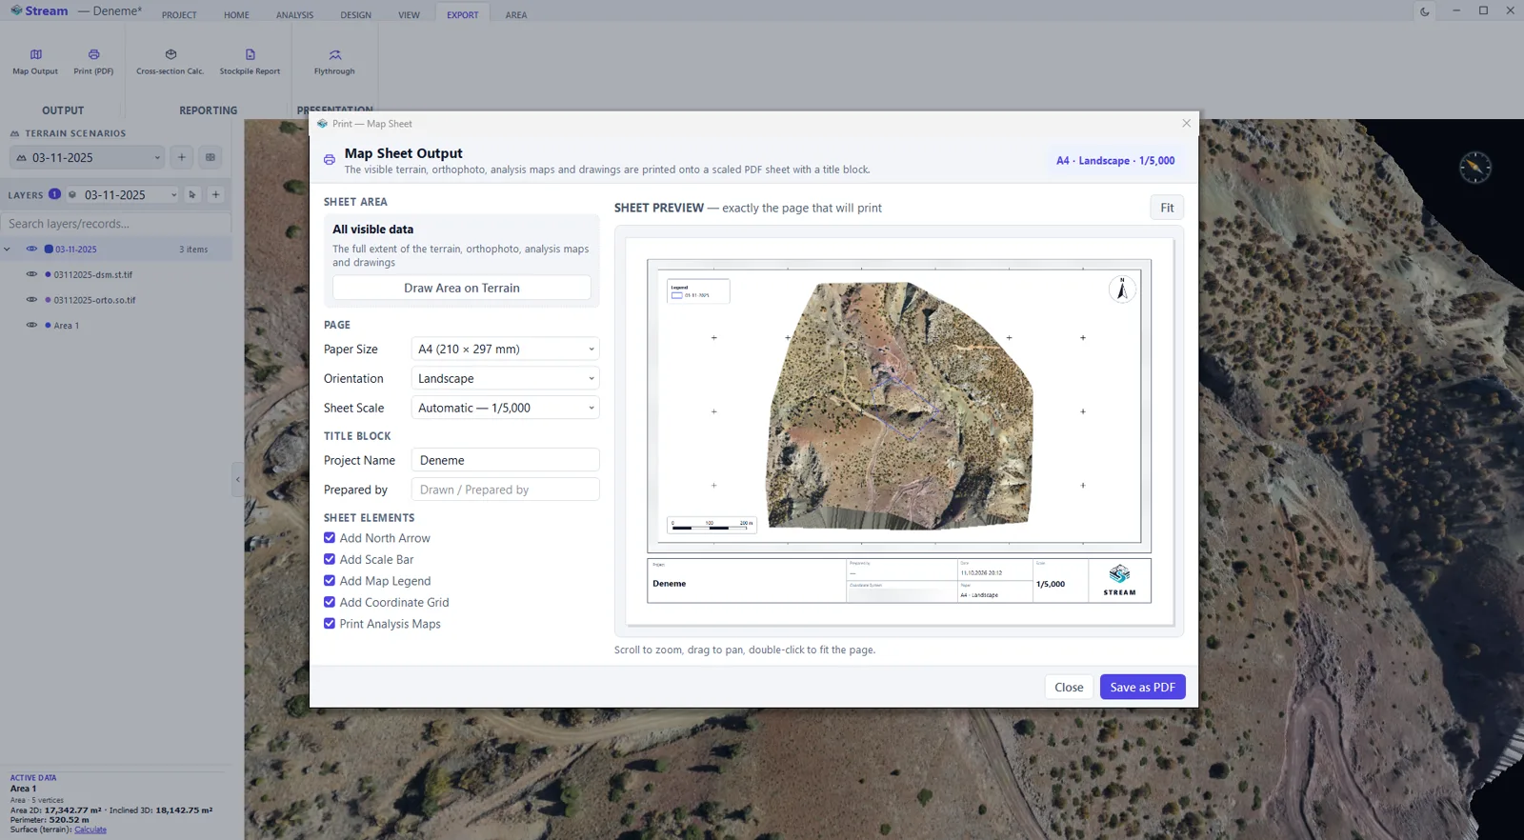The width and height of the screenshot is (1524, 840).
Task: Uncheck Add North Arrow
Action: coord(330,538)
